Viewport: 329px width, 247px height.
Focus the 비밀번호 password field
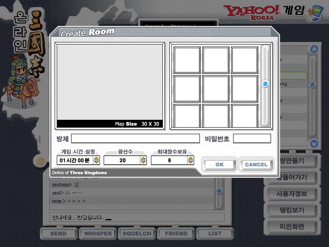[252, 138]
